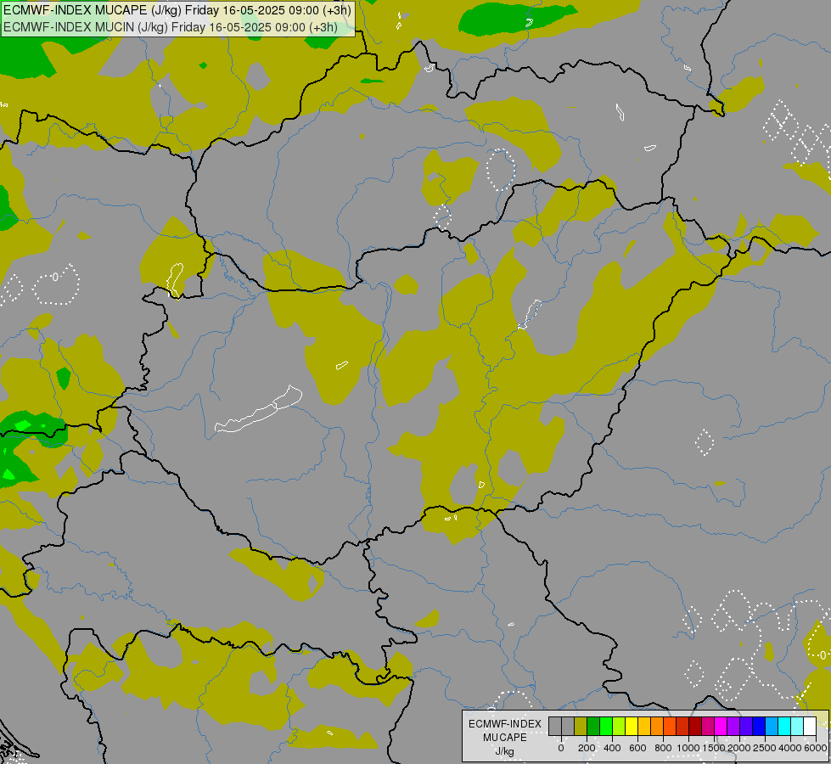This screenshot has height=764, width=831.
Task: Pick the crimson-pink swatch left of 1500 tick
Action: [x=708, y=726]
